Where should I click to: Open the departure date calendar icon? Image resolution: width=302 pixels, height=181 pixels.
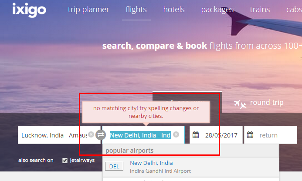click(196, 135)
